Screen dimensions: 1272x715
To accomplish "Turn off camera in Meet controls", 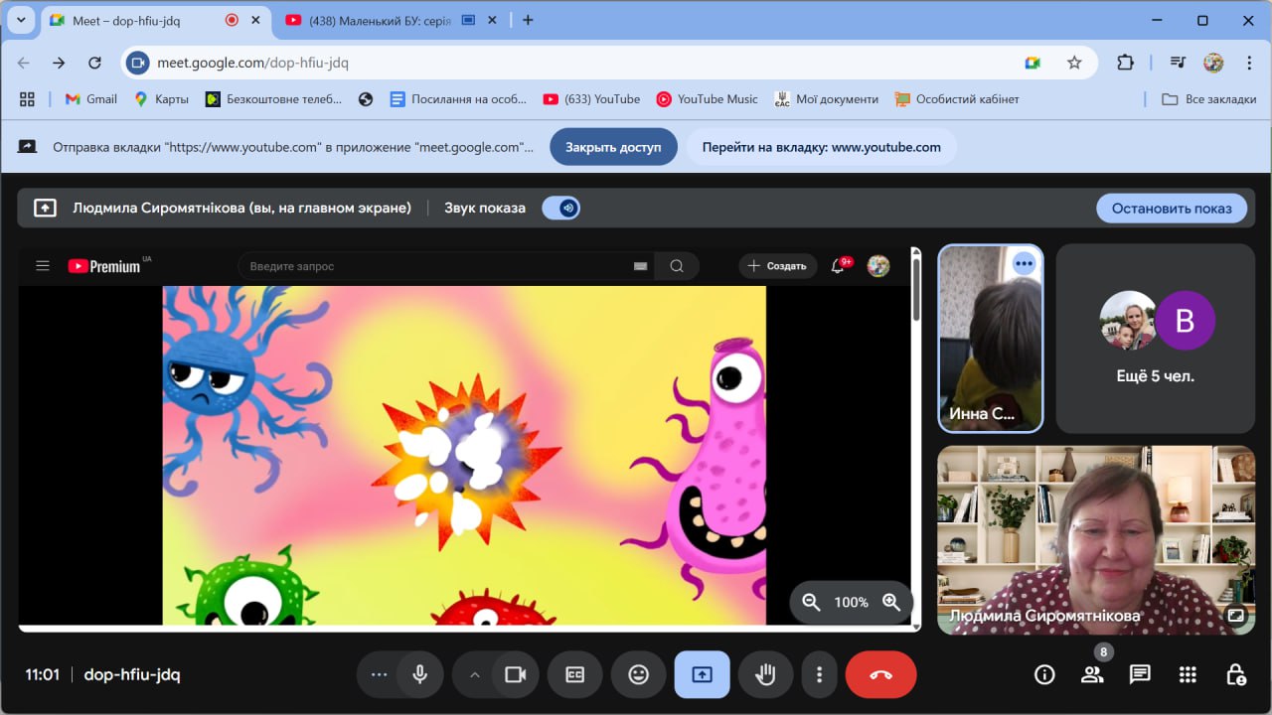I will pyautogui.click(x=515, y=674).
